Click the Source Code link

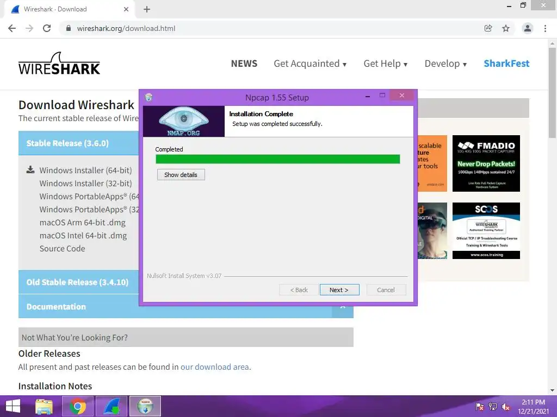pyautogui.click(x=62, y=249)
